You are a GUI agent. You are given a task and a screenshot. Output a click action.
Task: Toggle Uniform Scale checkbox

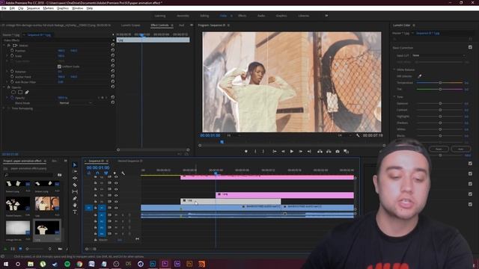(x=59, y=67)
